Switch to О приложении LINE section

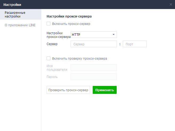tap(21, 25)
